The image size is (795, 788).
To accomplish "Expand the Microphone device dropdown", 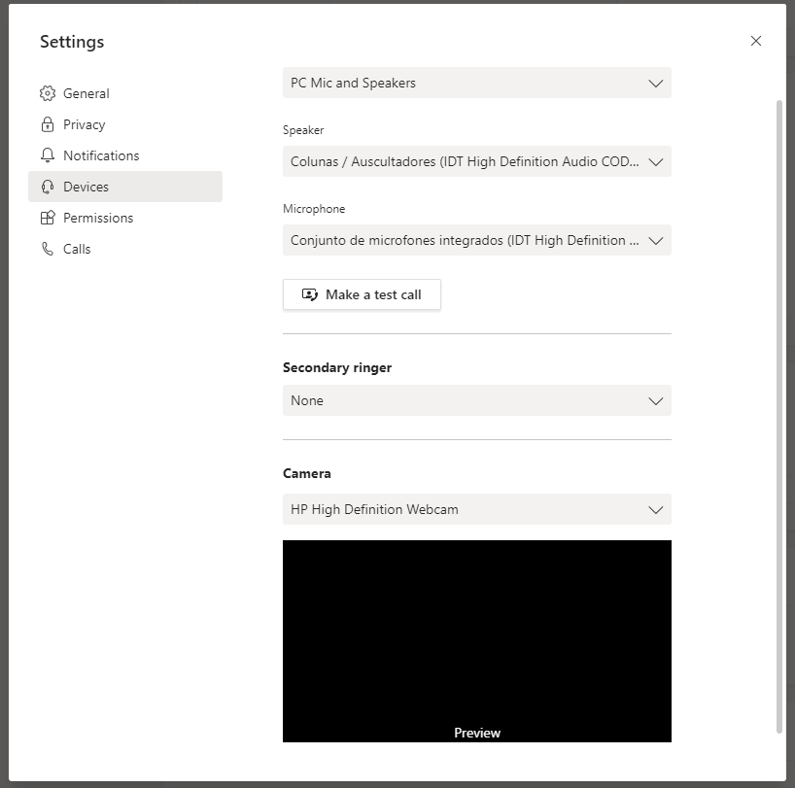I will pos(476,240).
